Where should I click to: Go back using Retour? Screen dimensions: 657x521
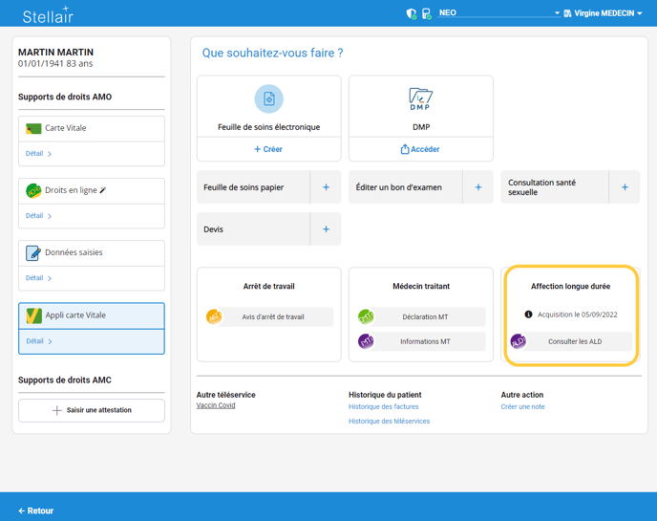click(x=36, y=510)
